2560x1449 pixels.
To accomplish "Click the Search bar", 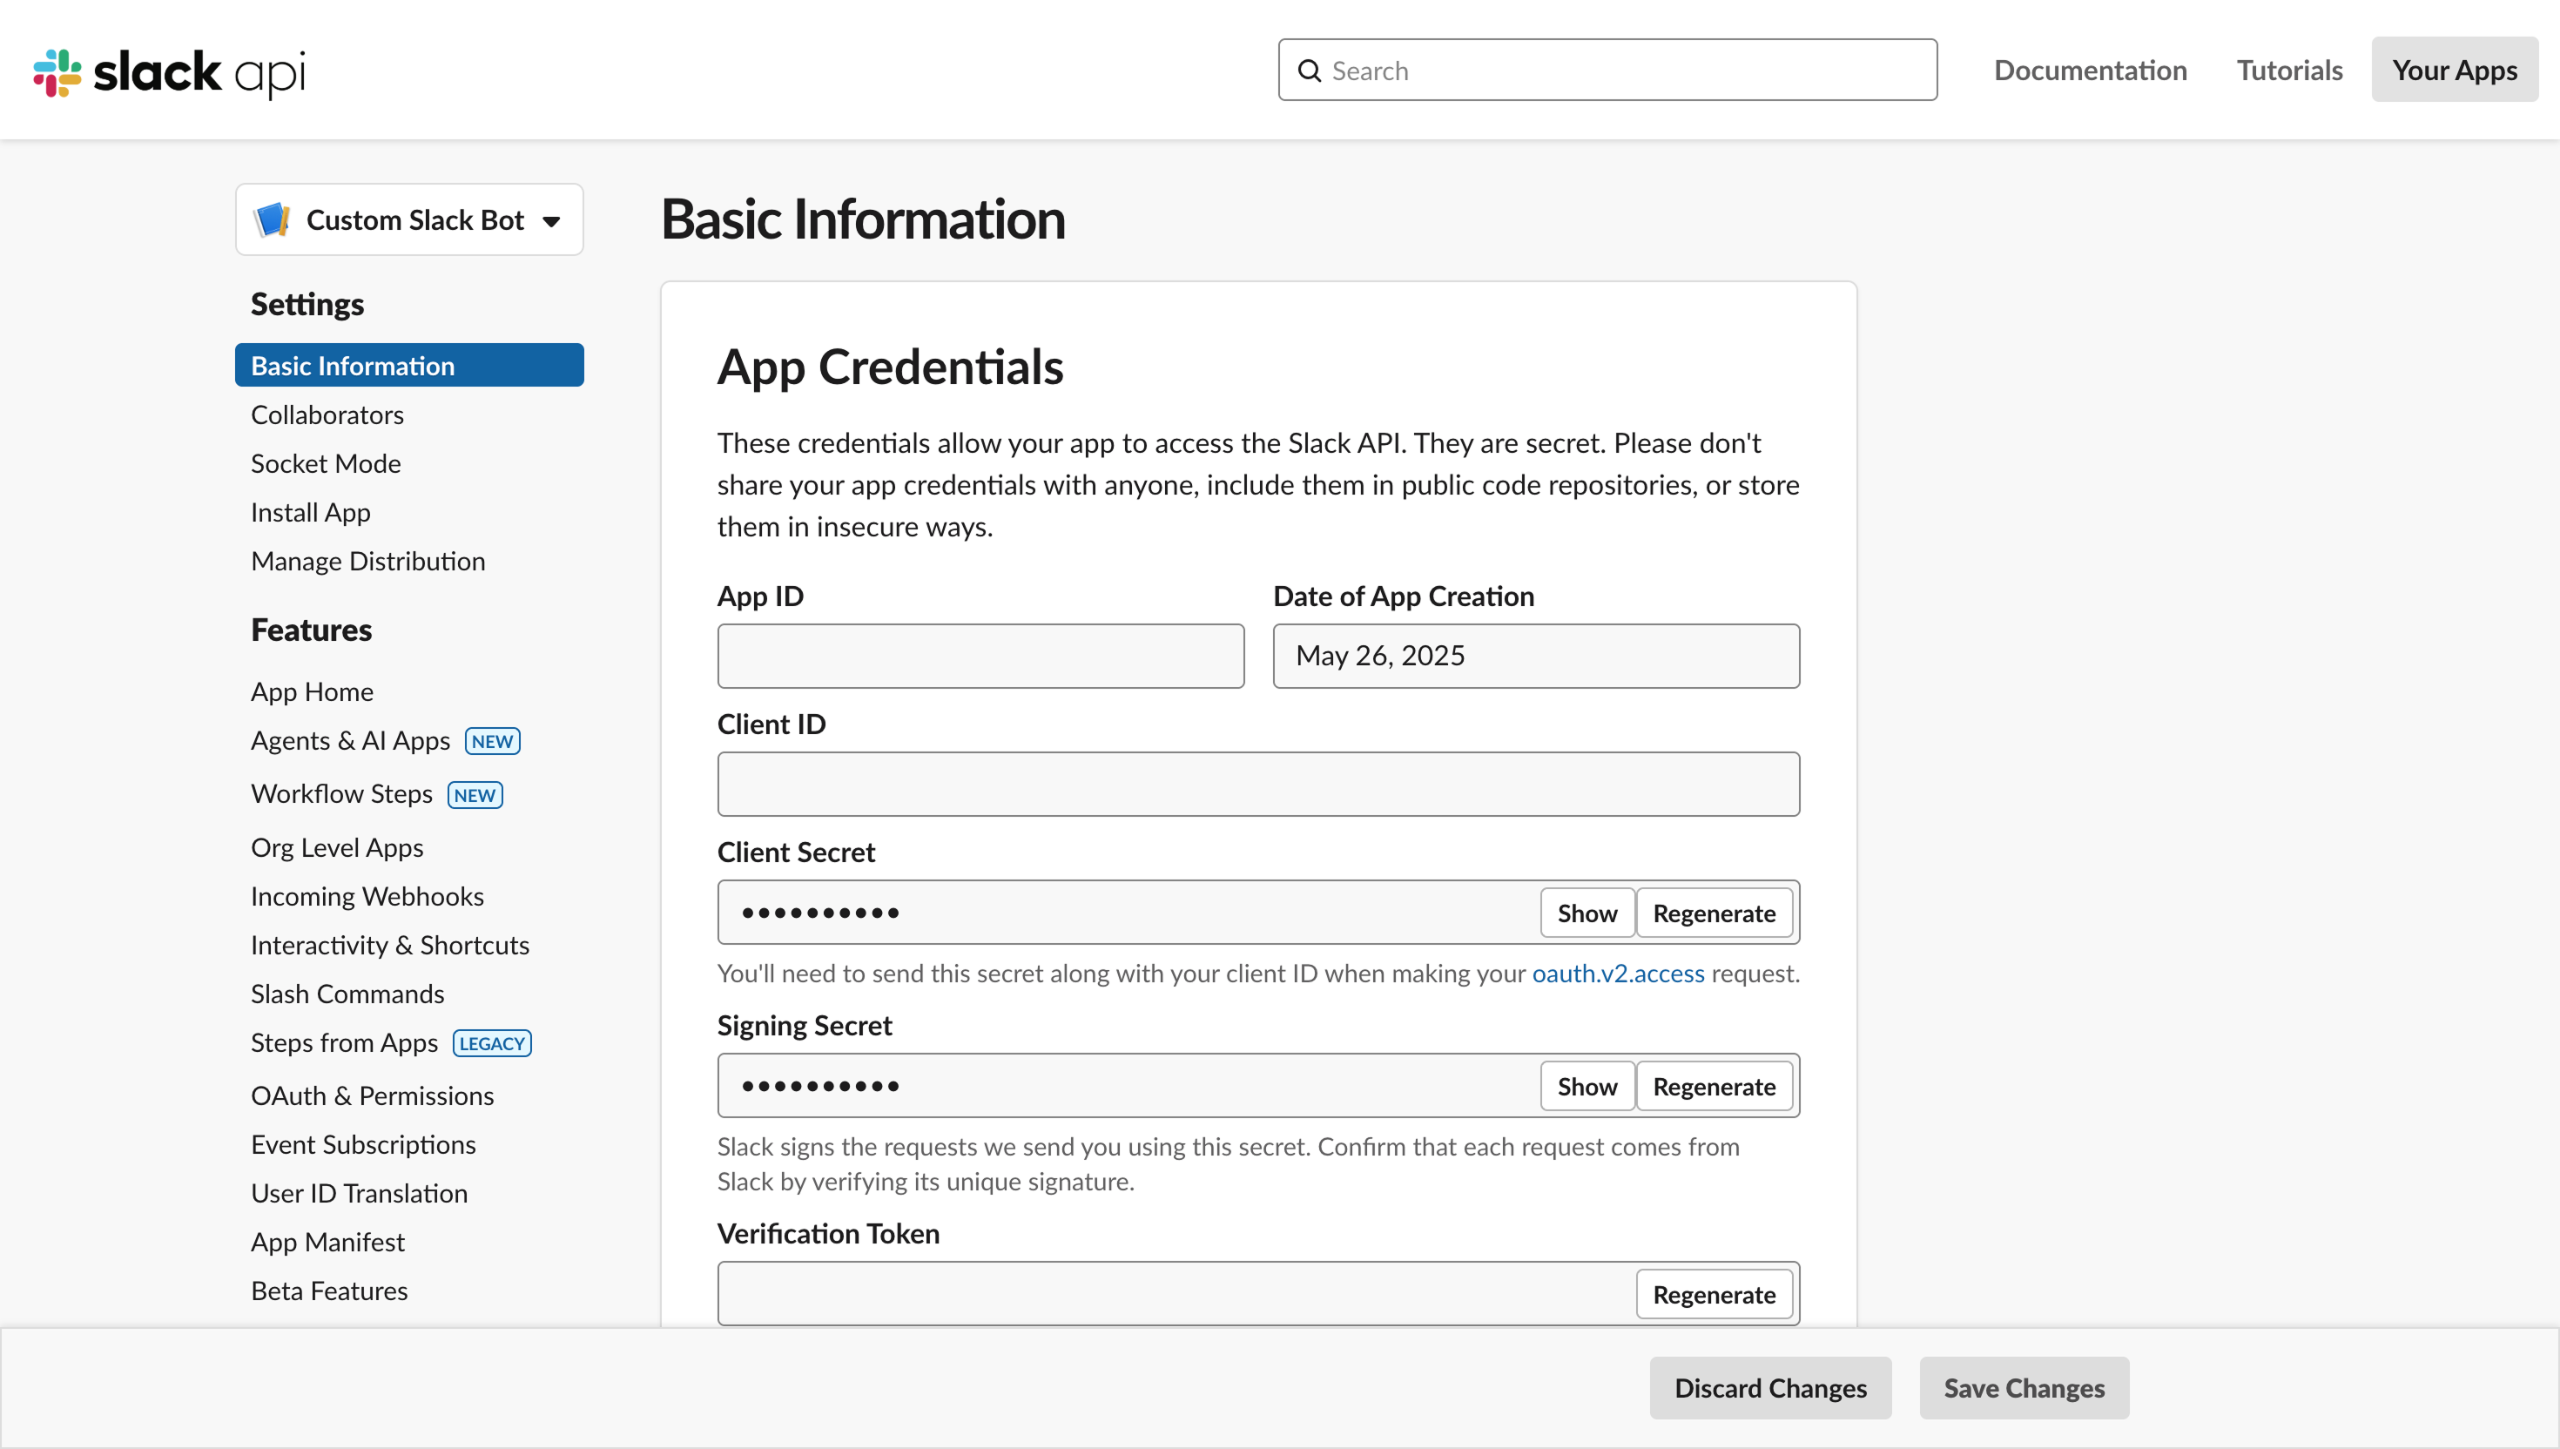I will (1607, 70).
